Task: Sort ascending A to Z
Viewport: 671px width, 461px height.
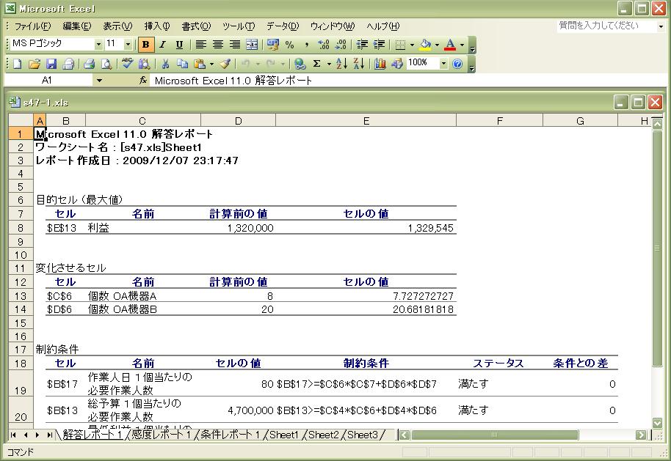Action: point(342,64)
